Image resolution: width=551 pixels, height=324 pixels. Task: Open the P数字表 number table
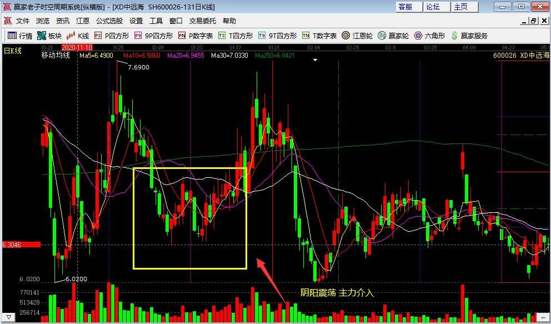[x=196, y=36]
